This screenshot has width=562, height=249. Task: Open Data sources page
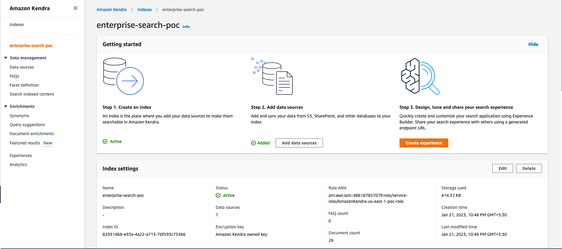click(22, 67)
